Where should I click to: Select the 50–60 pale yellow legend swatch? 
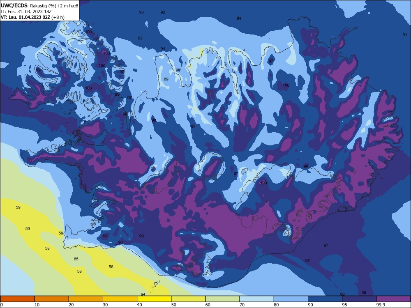coord(188,299)
